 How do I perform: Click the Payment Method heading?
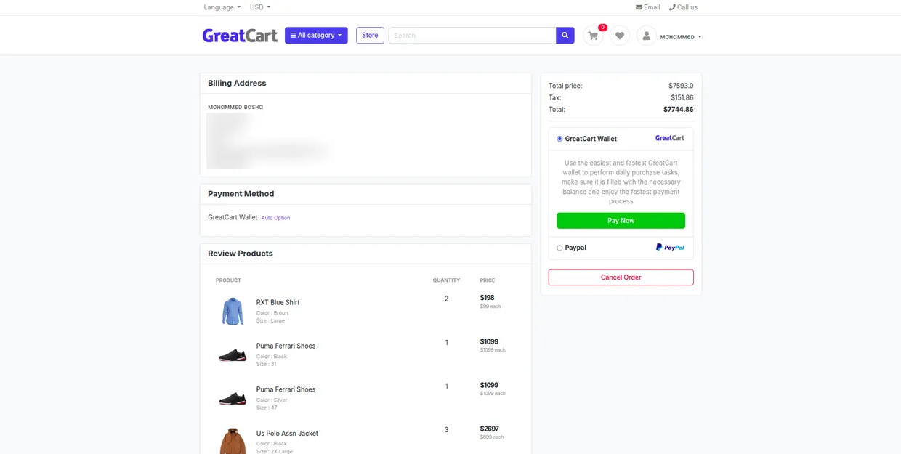point(241,194)
